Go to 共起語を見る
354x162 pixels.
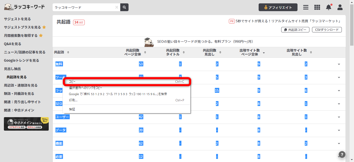pos(17,77)
